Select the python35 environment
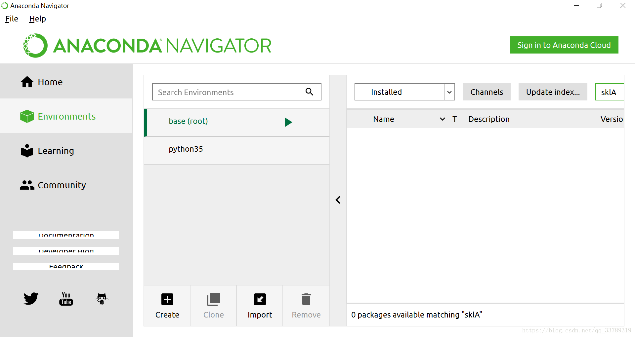Image resolution: width=635 pixels, height=337 pixels. (x=237, y=150)
